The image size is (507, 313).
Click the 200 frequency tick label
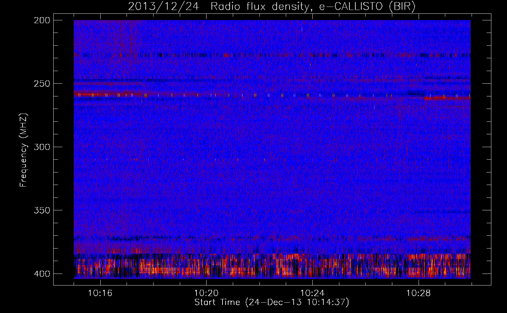coord(42,20)
